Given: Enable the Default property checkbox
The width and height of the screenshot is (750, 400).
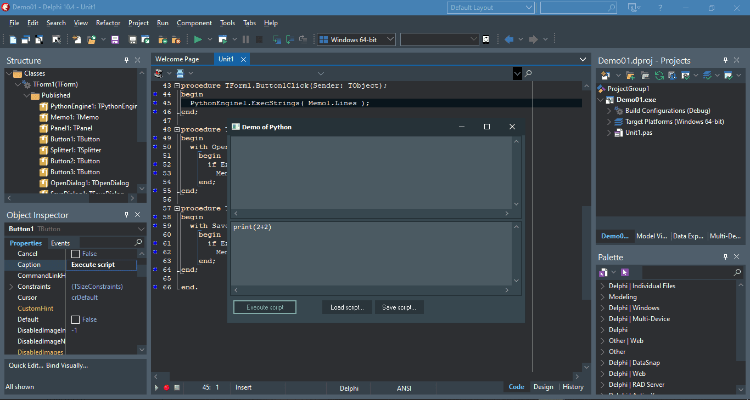Looking at the screenshot, I should tap(75, 319).
